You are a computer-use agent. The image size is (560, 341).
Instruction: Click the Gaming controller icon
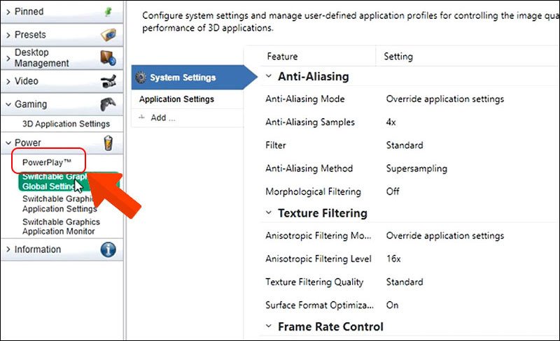coord(108,104)
